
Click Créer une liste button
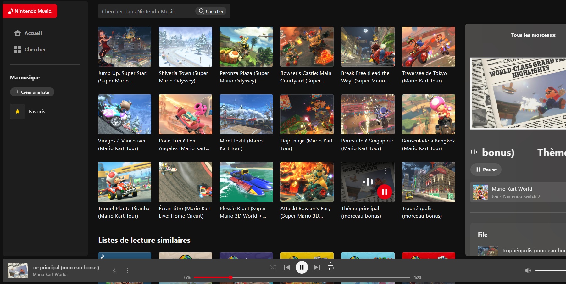(x=32, y=92)
